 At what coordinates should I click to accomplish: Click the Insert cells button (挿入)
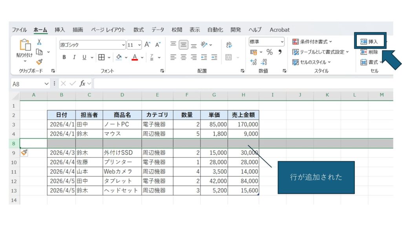pyautogui.click(x=369, y=42)
